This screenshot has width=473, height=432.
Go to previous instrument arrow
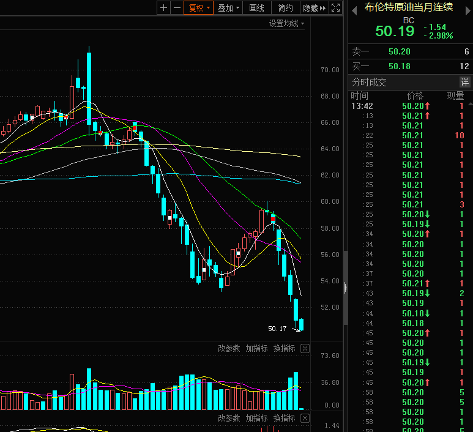(354, 11)
